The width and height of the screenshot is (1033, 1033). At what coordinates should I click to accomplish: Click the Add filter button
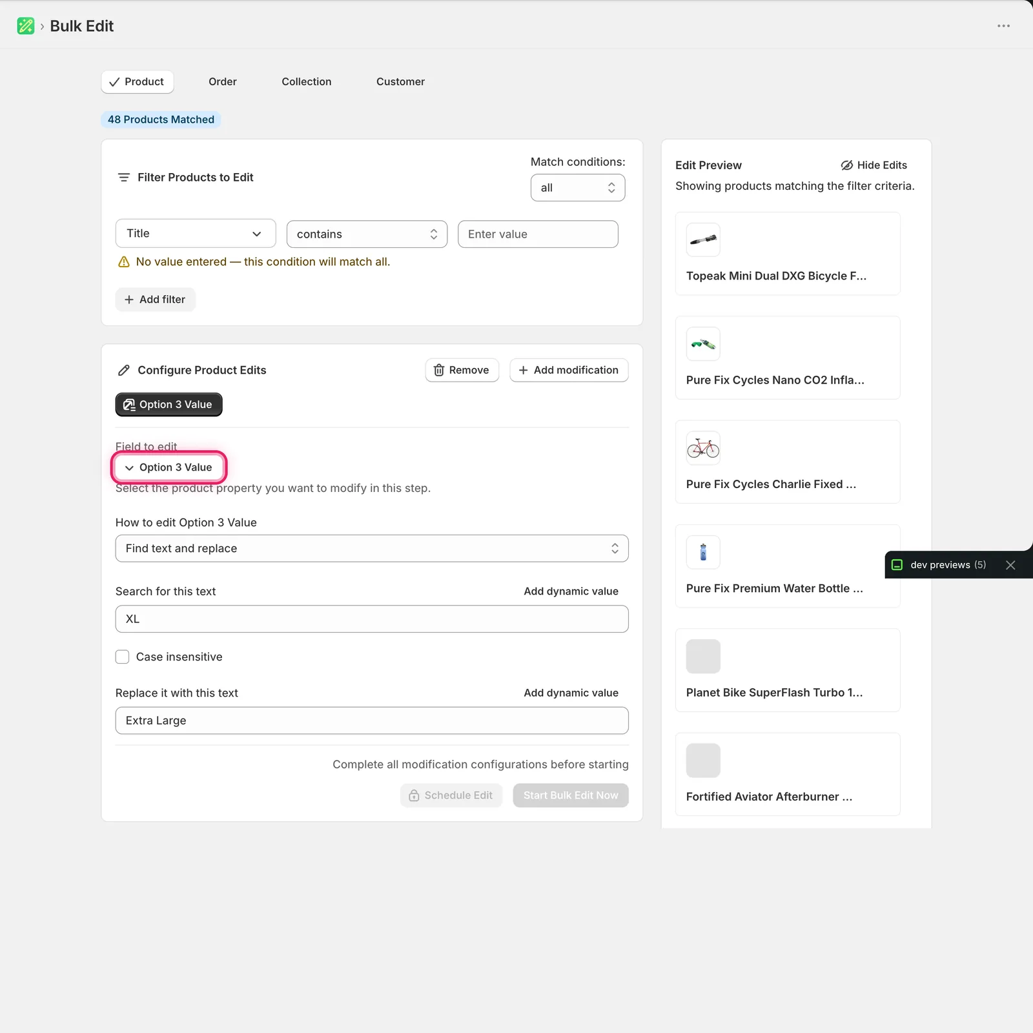[155, 300]
